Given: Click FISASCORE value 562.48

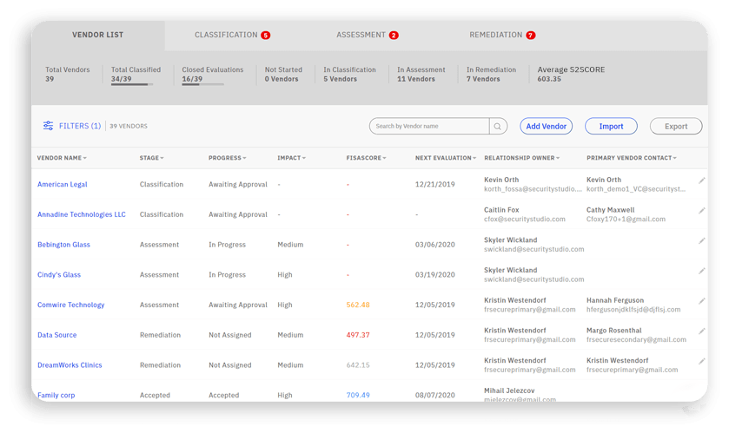Looking at the screenshot, I should (x=358, y=305).
